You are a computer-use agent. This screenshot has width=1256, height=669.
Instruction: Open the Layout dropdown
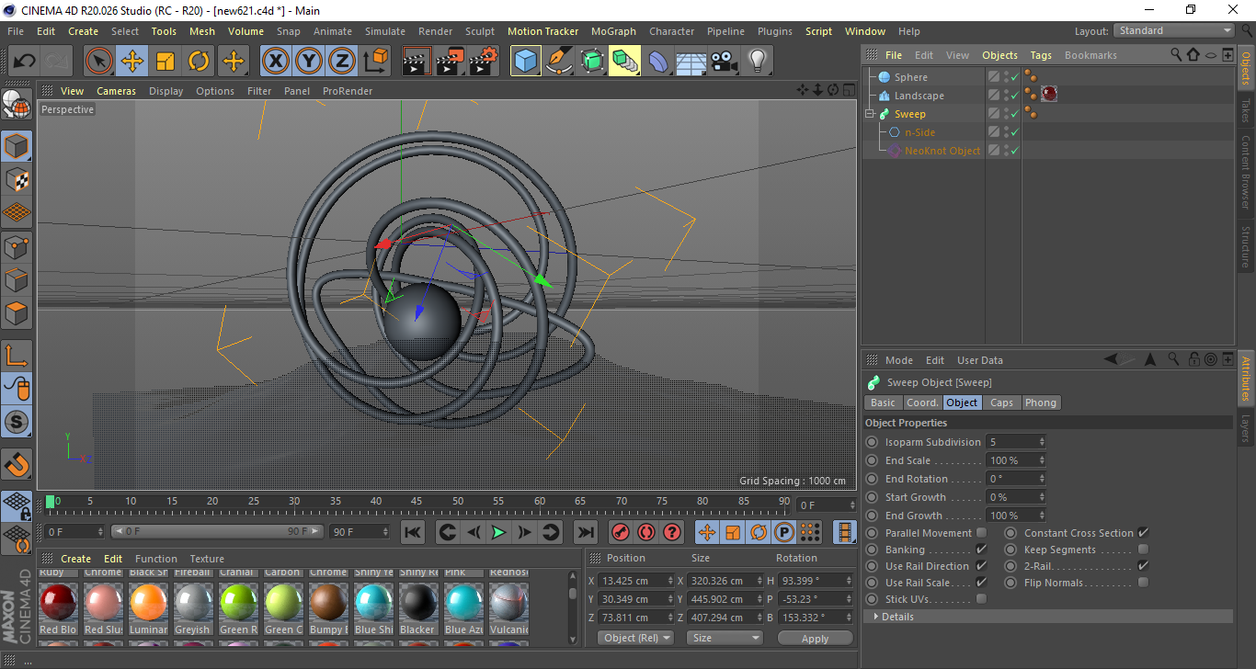tap(1174, 30)
